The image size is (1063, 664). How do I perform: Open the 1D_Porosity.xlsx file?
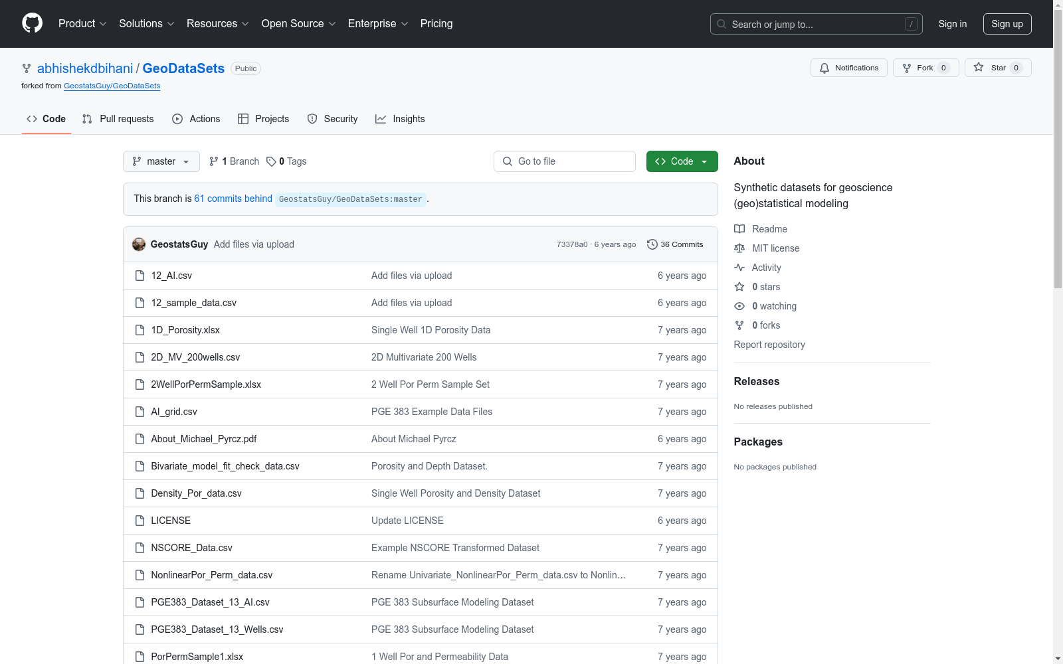coord(185,330)
